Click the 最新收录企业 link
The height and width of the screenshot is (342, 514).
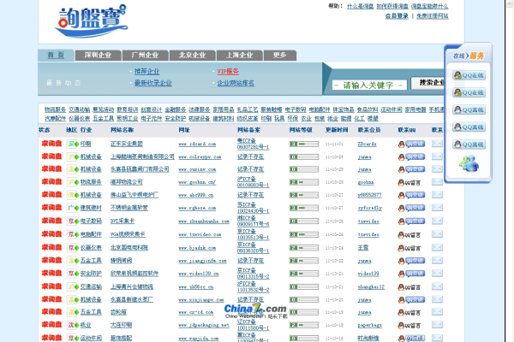coord(153,83)
